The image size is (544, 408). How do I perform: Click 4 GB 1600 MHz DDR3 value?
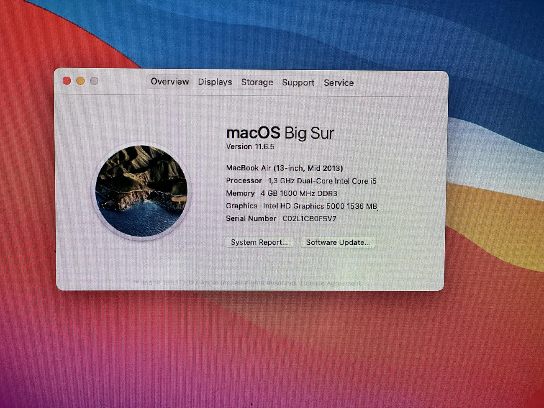(299, 193)
